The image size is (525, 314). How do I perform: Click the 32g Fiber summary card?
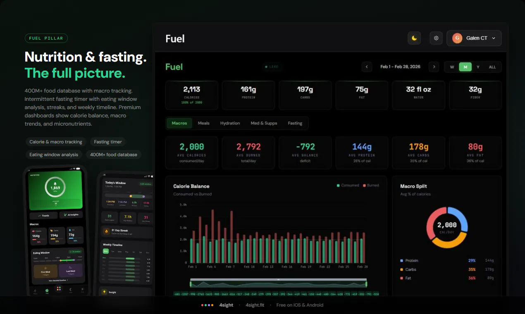[x=475, y=95]
